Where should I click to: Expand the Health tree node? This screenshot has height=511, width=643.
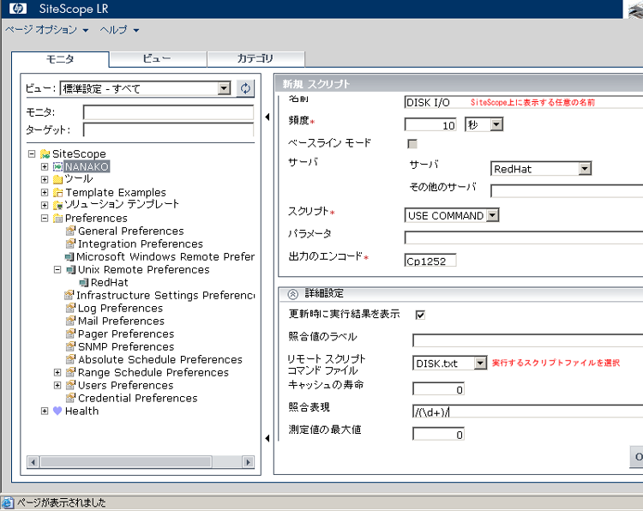pyautogui.click(x=45, y=411)
